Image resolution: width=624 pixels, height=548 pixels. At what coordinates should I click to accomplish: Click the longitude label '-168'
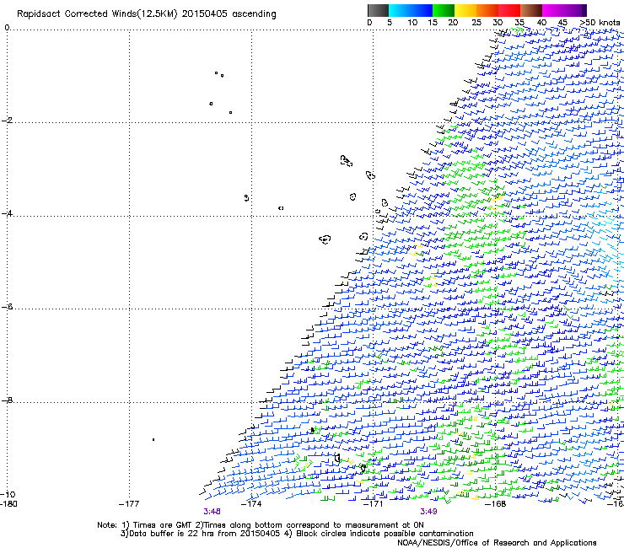496,504
